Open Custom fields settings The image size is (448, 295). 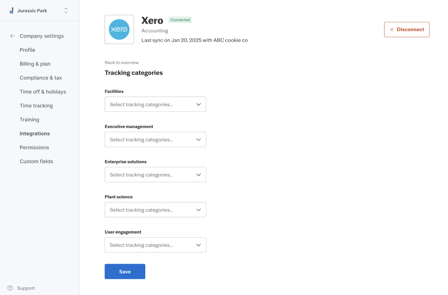36,162
